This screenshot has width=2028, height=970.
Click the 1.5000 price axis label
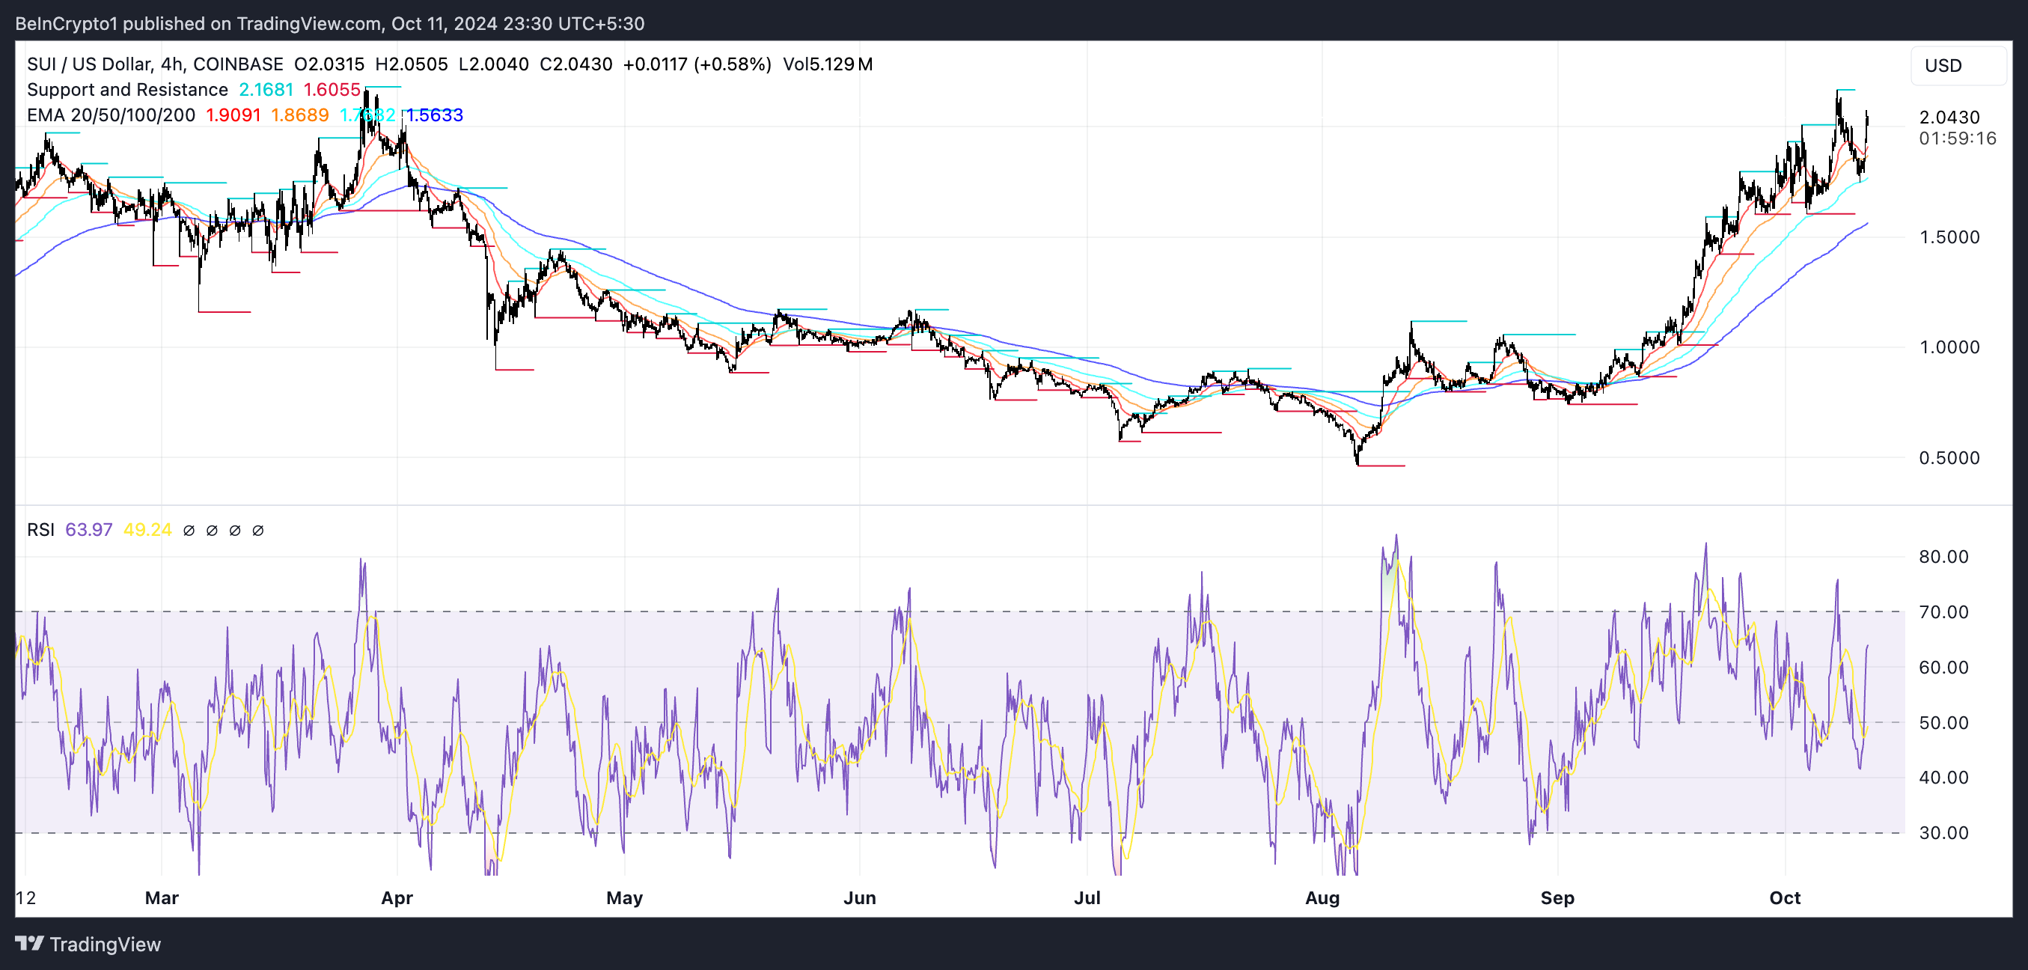point(1949,237)
